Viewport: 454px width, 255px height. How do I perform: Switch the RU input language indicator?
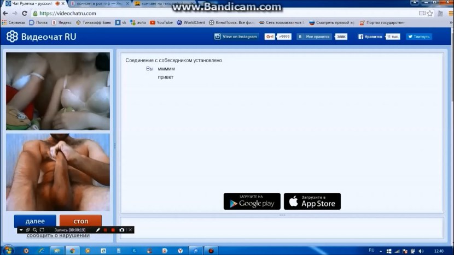click(371, 250)
